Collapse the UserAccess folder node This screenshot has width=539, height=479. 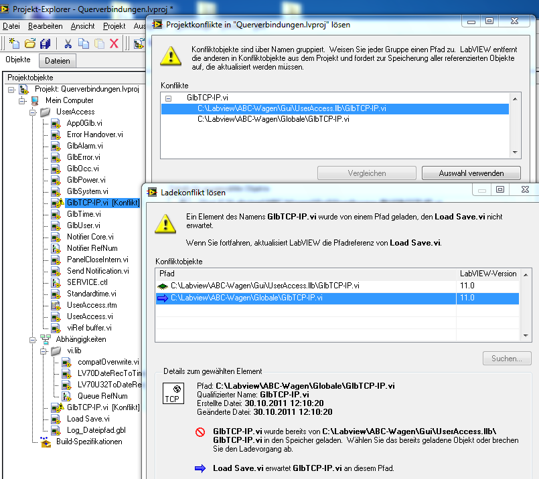33,112
